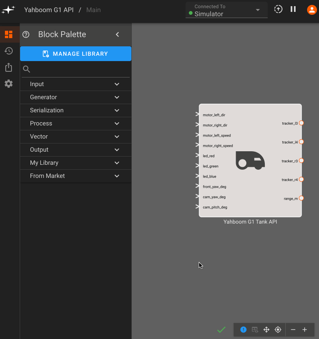
Task: Click the tracker_r3 output port
Action: click(x=301, y=161)
